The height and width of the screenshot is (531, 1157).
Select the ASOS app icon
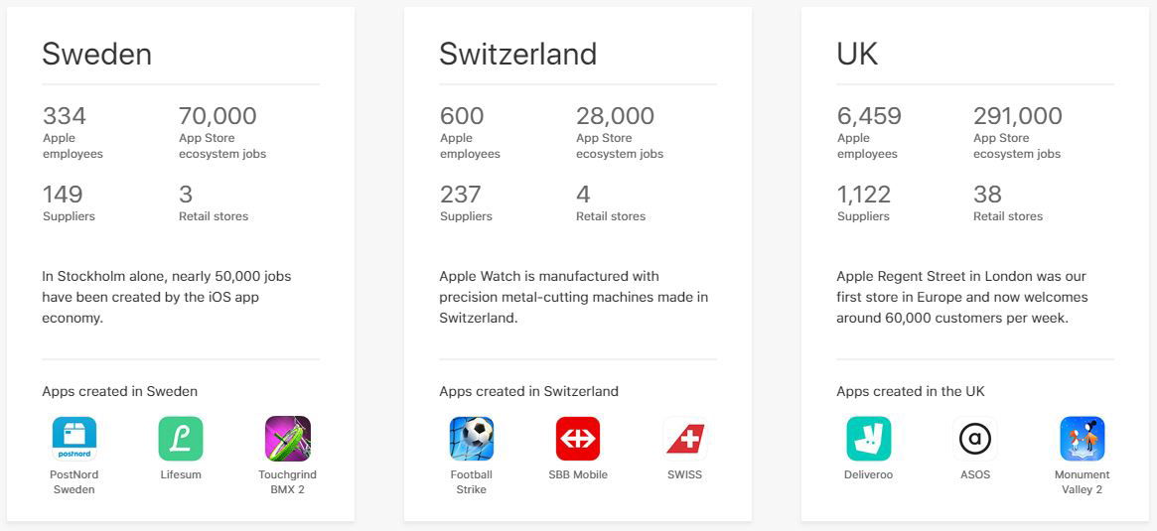(974, 439)
